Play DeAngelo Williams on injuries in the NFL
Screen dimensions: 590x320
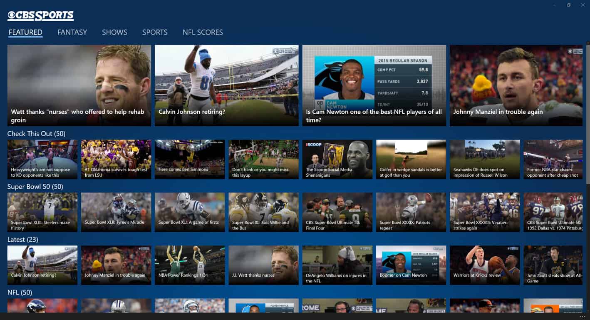[337, 265]
